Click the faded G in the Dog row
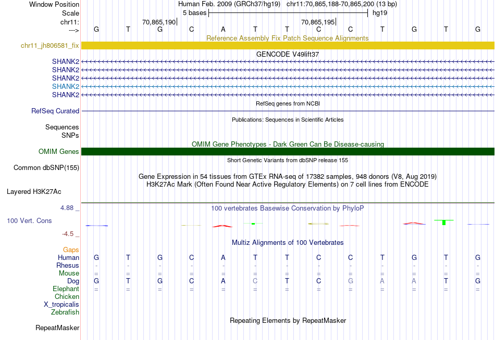Viewport: 495px width, 340px height. tap(351, 281)
